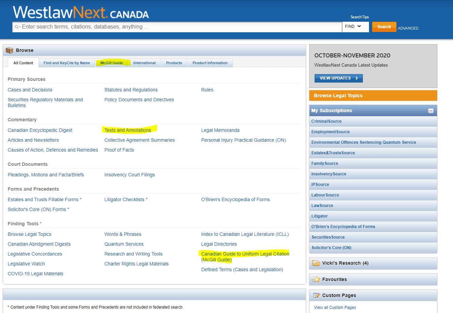453x313 pixels.
Task: Open FamilySource from My Subscriptions
Action: coord(324,163)
